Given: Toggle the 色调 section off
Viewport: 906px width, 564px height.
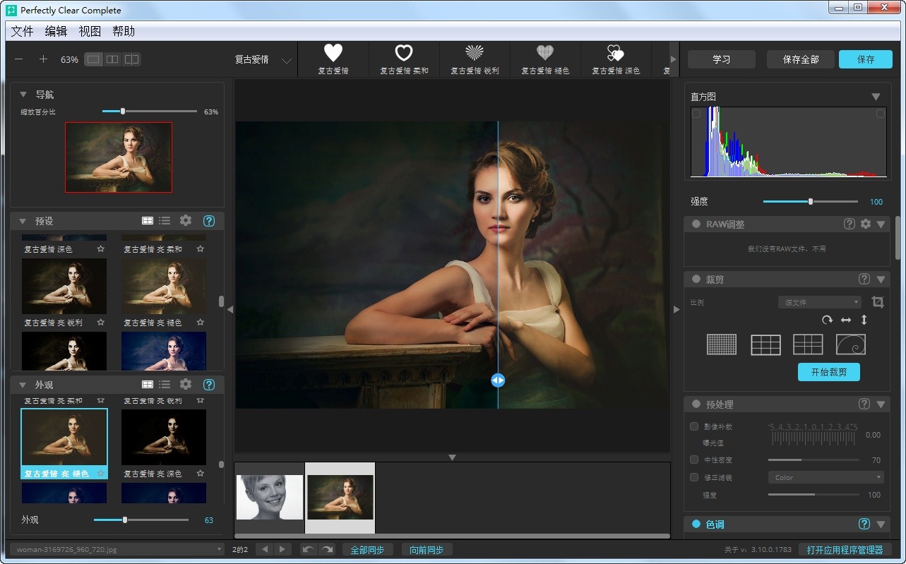Looking at the screenshot, I should pyautogui.click(x=696, y=524).
